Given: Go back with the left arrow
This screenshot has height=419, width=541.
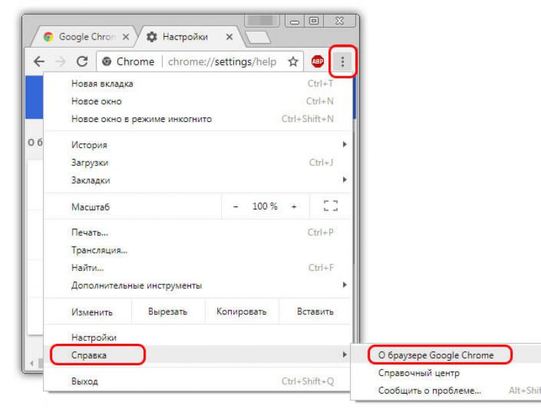Looking at the screenshot, I should [40, 62].
